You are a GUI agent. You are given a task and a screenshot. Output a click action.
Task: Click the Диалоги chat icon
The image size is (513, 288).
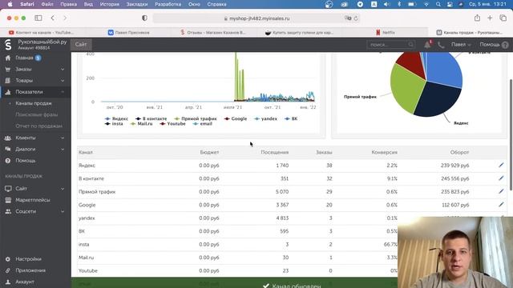coord(8,150)
